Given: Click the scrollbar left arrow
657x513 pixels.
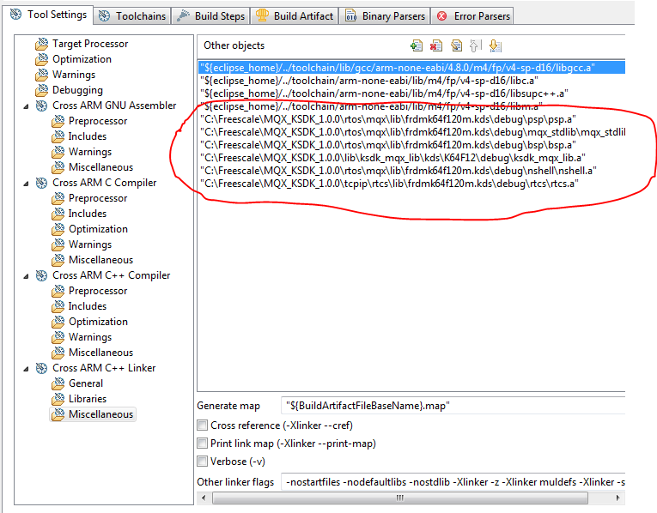Looking at the screenshot, I should [x=204, y=498].
